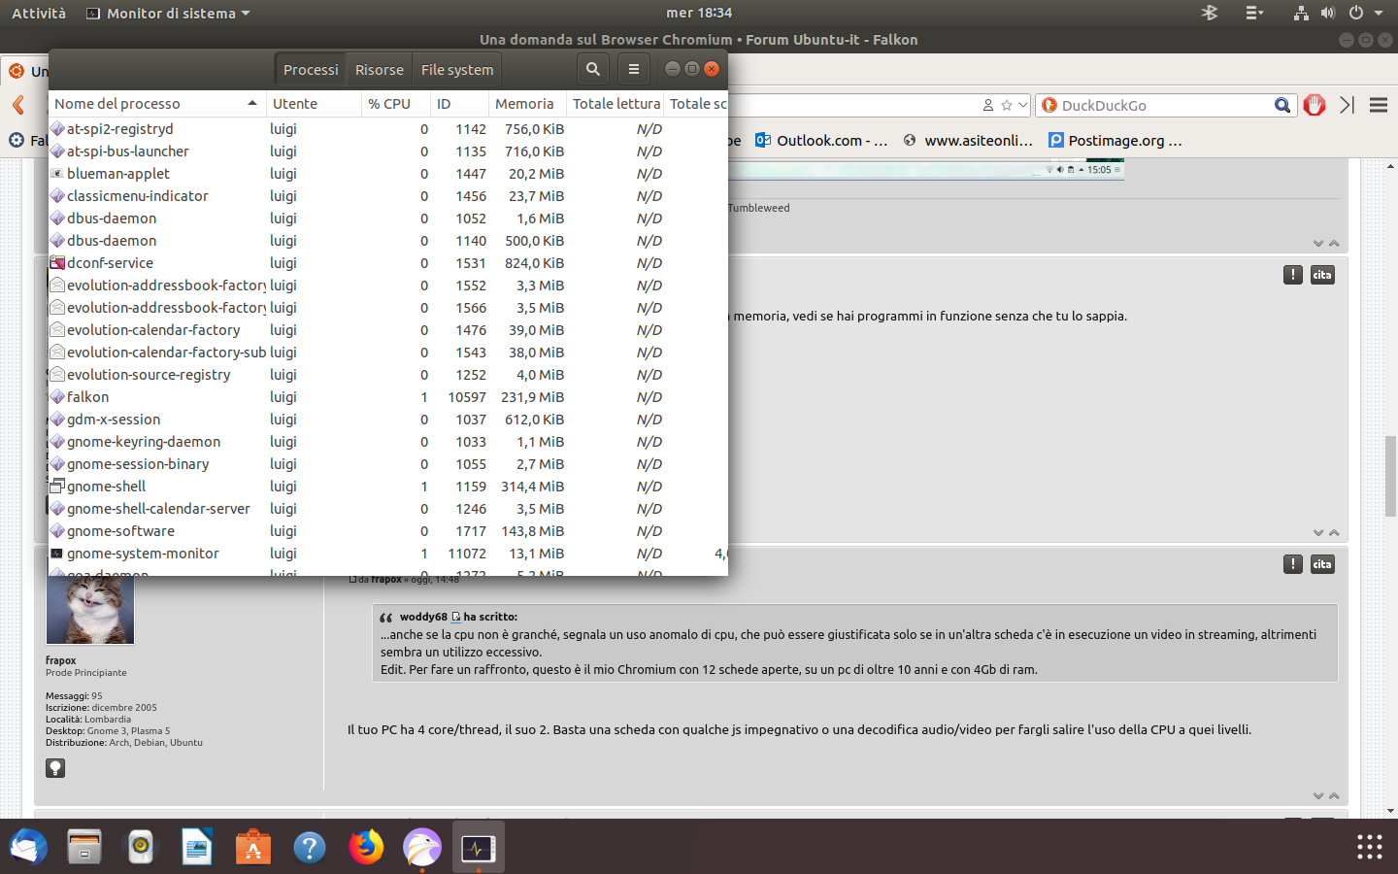Open the Attività overview

pos(39,14)
